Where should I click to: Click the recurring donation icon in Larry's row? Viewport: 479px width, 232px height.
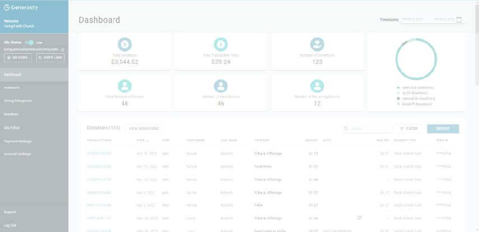pos(360,217)
